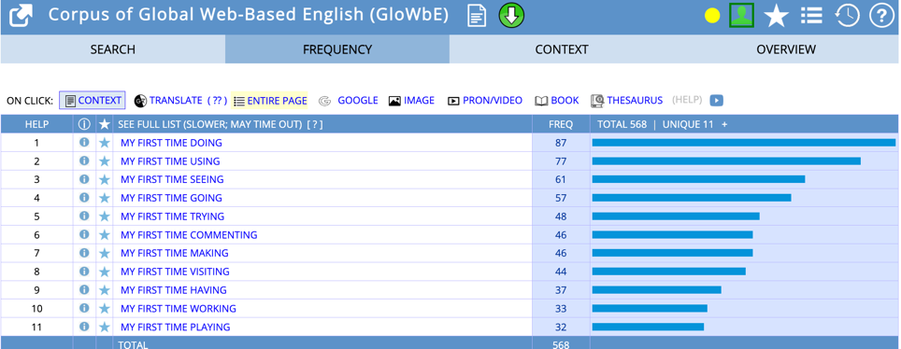Click the [ ? ] help in table header
The width and height of the screenshot is (901, 349).
point(315,124)
